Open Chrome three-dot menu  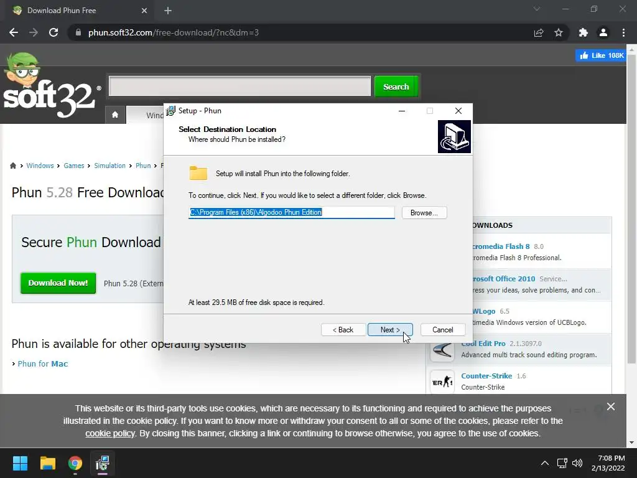click(x=623, y=32)
